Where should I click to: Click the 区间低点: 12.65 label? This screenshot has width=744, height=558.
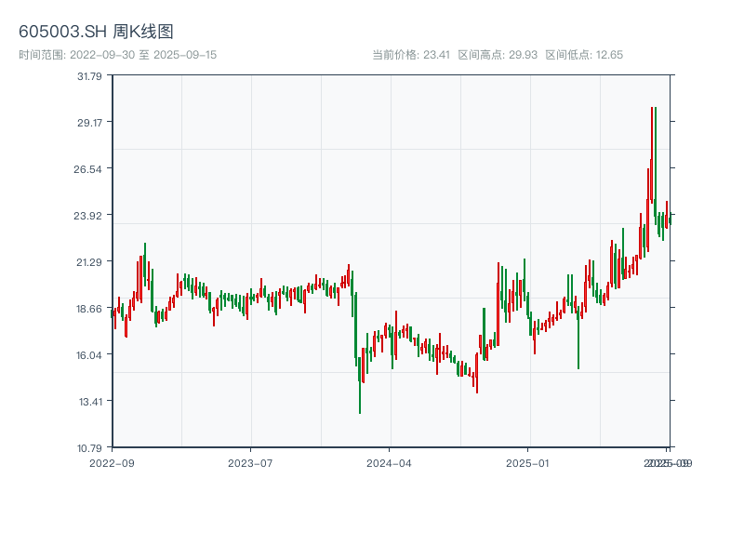(x=584, y=55)
